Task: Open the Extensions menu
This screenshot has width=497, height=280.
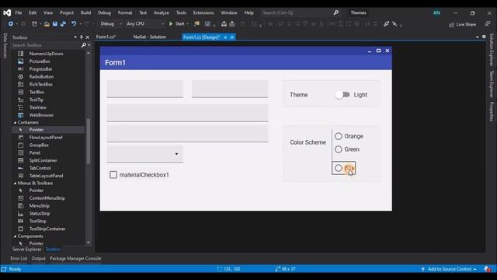Action: point(203,12)
